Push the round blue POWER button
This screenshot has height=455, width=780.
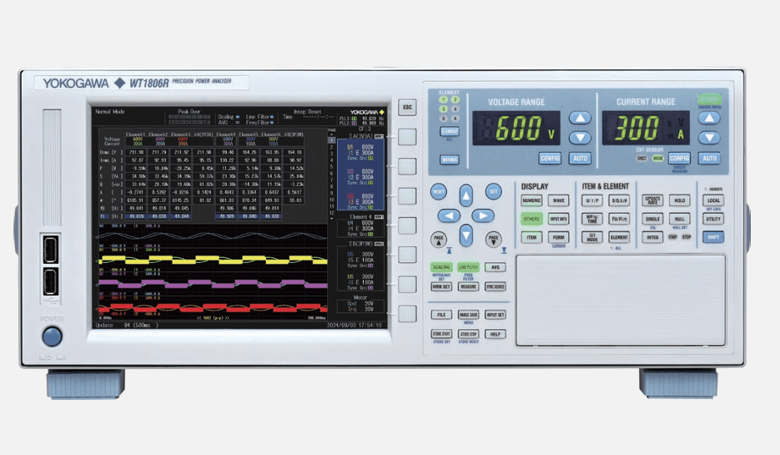tap(53, 336)
